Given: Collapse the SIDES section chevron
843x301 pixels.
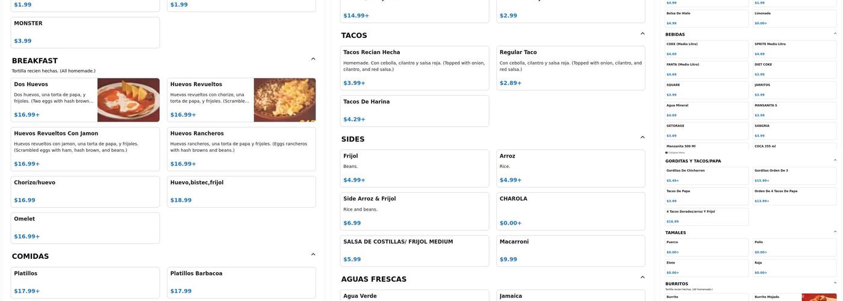Looking at the screenshot, I should tap(642, 137).
